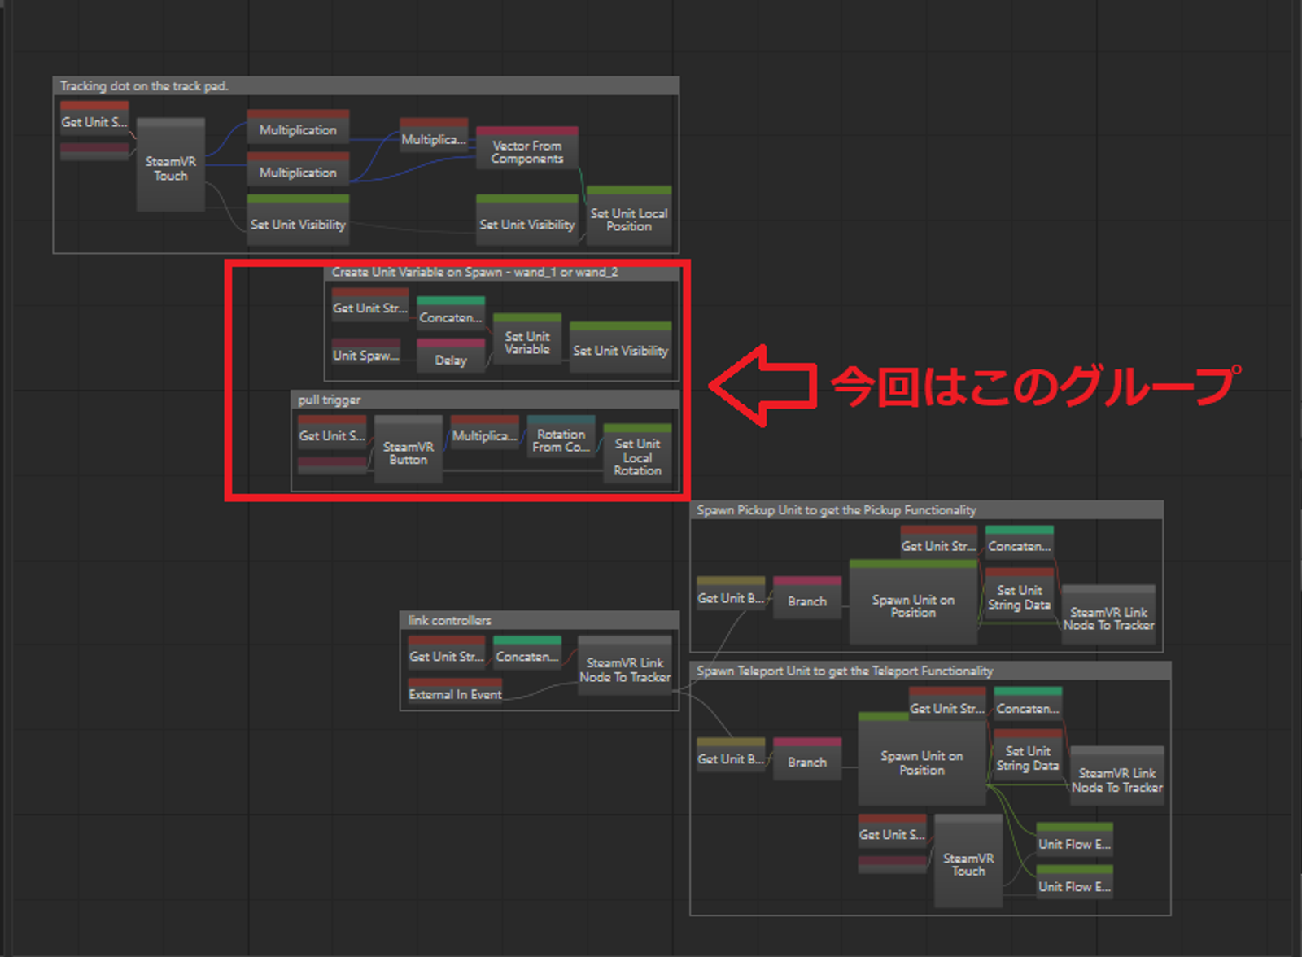The image size is (1302, 957).
Task: Select Spawn Unit on Position in Spawn Pickup group
Action: click(913, 602)
